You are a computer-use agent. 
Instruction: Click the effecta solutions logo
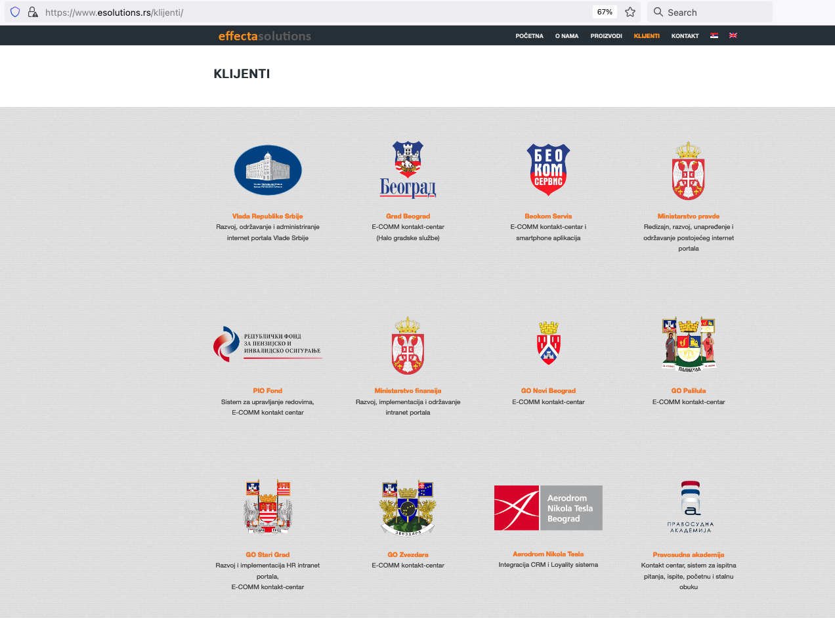(x=265, y=36)
